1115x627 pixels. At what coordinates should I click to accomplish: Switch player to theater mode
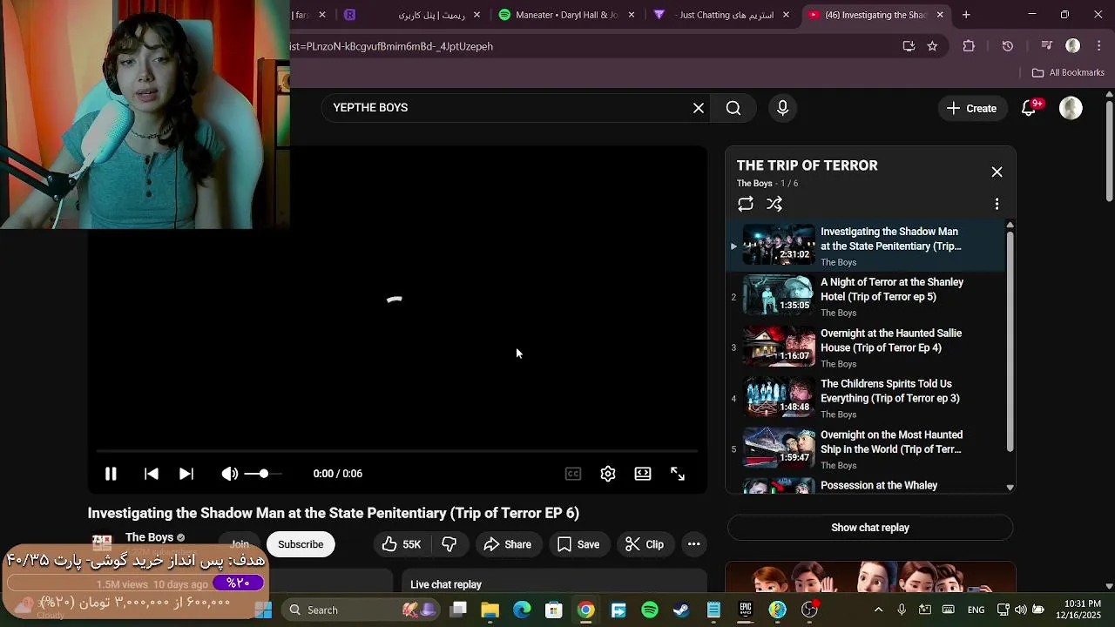(x=643, y=474)
